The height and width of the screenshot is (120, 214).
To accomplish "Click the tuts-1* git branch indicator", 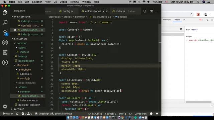I will pos(8,114).
